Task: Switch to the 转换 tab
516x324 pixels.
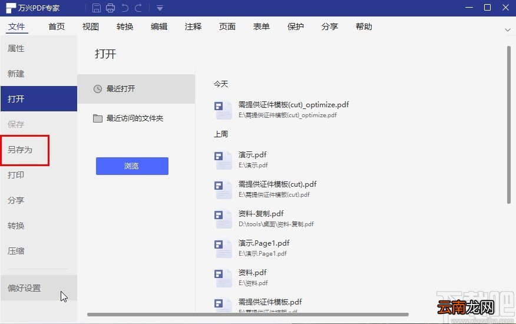Action: (x=125, y=27)
